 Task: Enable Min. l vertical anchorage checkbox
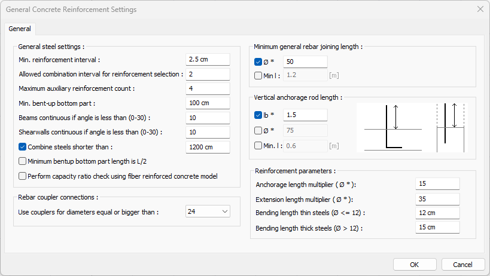(258, 145)
